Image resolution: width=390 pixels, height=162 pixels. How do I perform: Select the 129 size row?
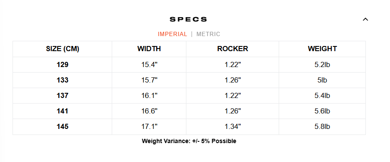[x=189, y=64]
